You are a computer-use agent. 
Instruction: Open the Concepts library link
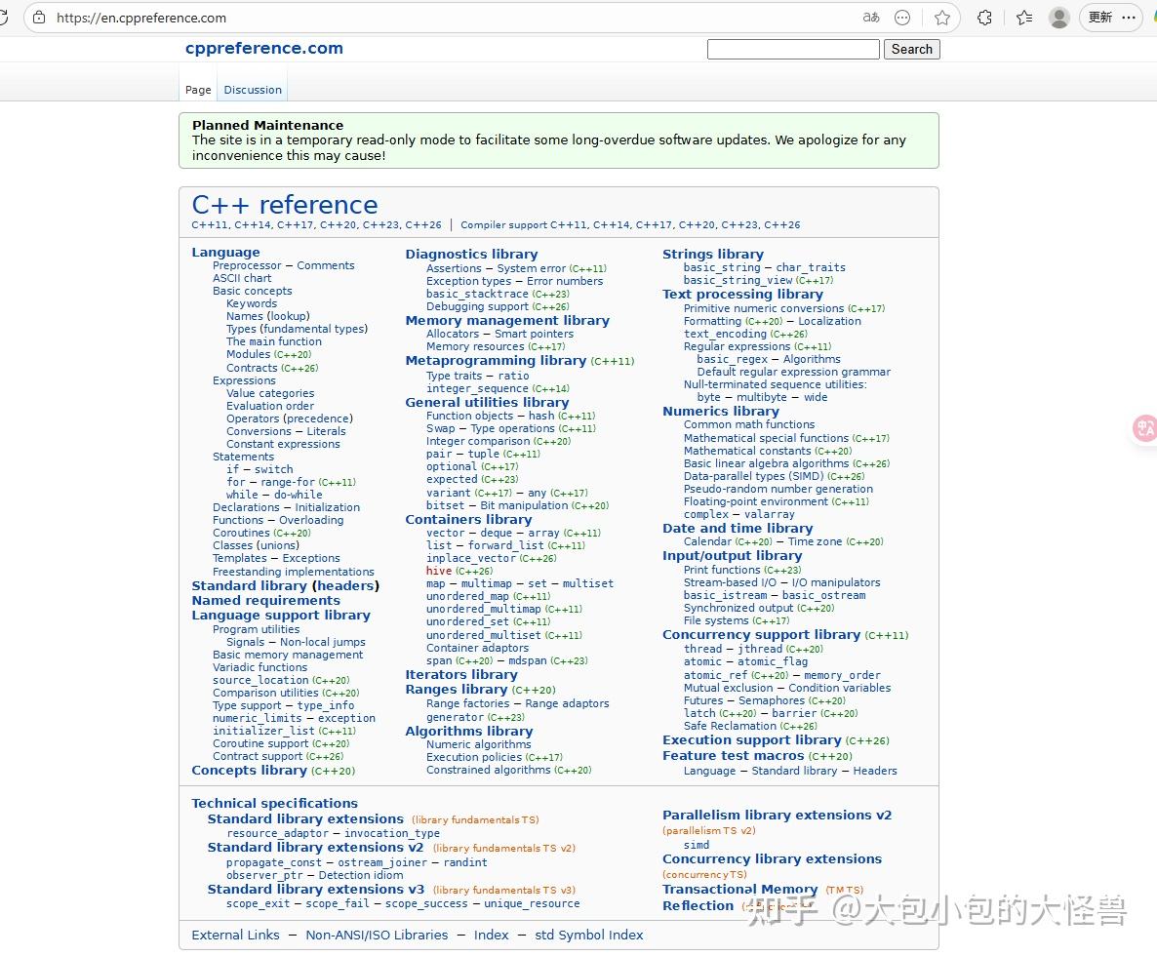[250, 770]
